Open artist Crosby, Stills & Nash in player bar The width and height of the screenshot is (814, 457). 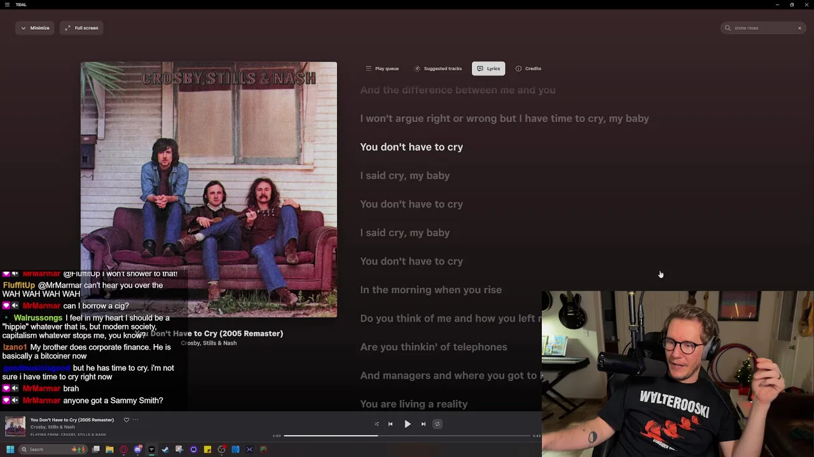click(x=52, y=427)
